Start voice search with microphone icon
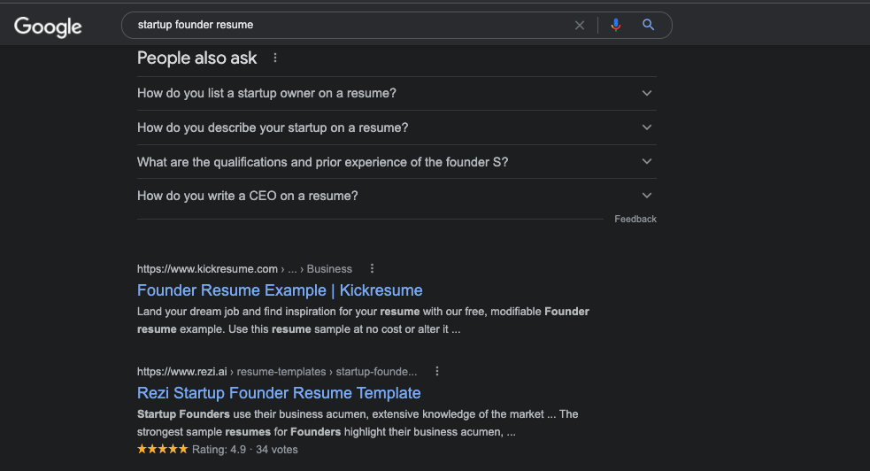870x471 pixels. click(615, 25)
